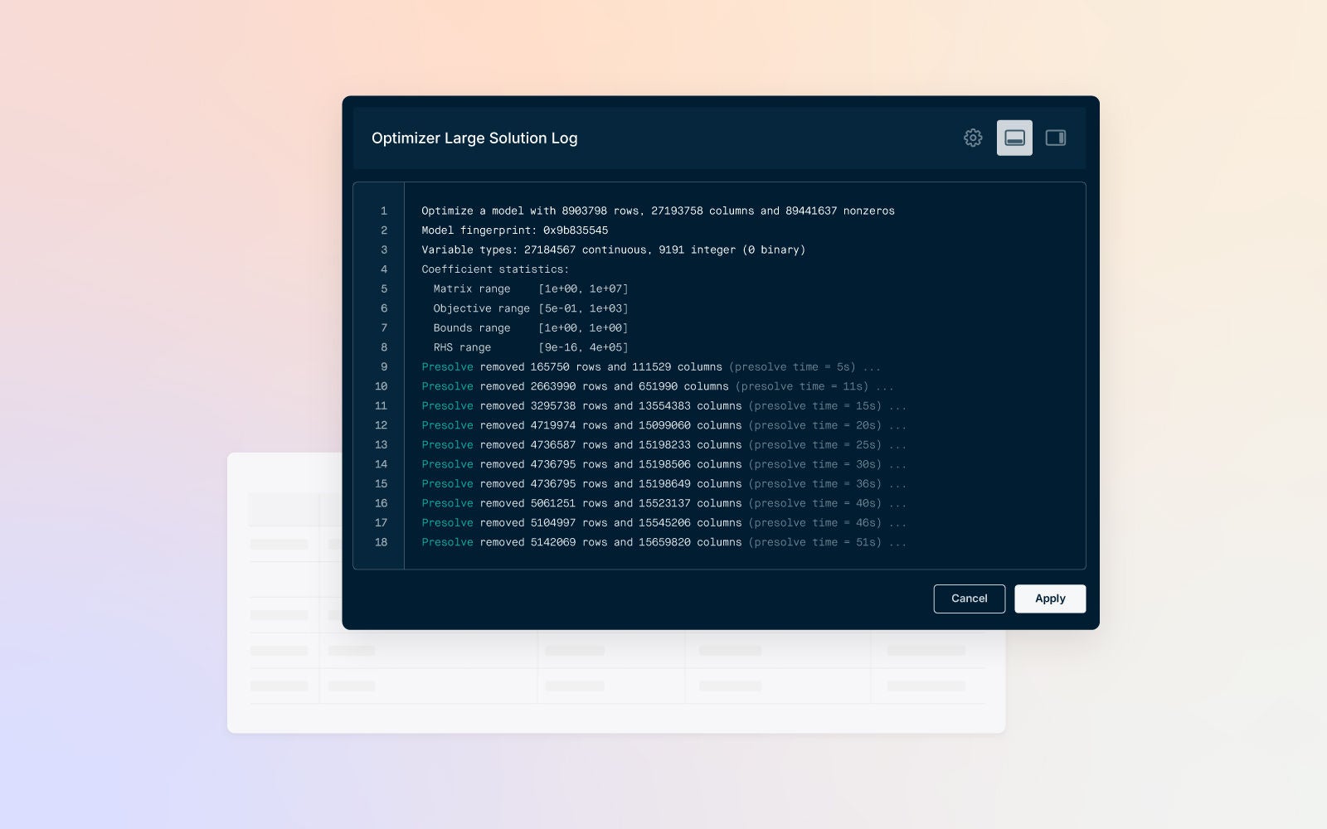
Task: Open the settings gear icon
Action: click(x=972, y=138)
